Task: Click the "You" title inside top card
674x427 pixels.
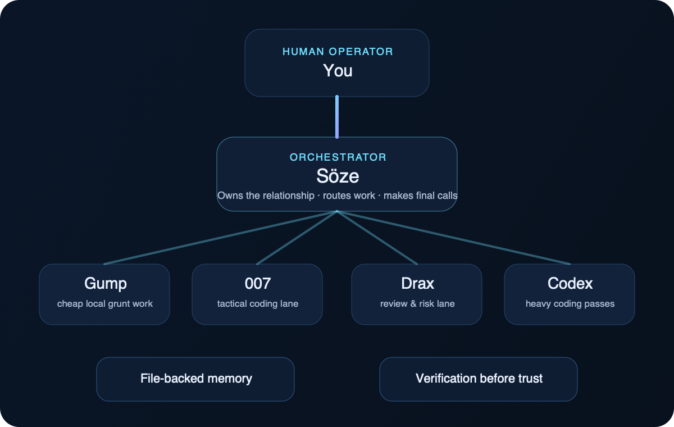Action: coord(337,71)
